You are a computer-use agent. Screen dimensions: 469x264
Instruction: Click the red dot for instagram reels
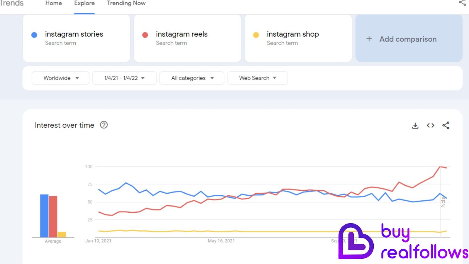[x=145, y=35]
